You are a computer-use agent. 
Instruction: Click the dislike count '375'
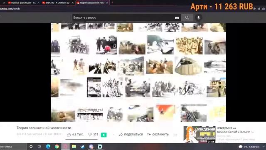(96, 135)
